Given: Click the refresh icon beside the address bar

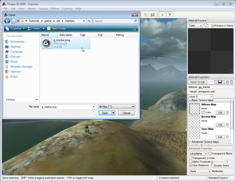Looking at the screenshot, I should point(89,21).
